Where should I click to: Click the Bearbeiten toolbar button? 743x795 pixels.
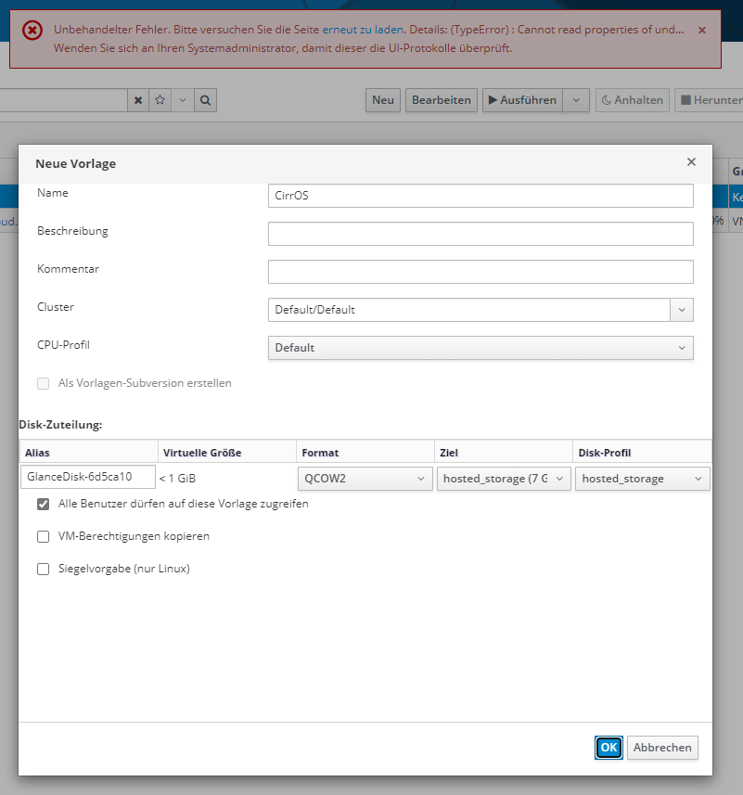point(442,100)
